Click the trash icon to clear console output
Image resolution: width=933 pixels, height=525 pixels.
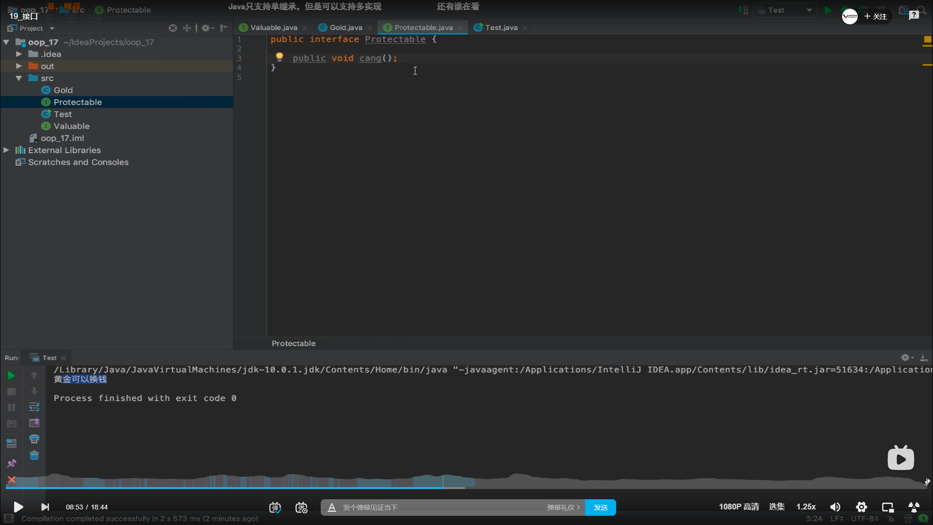click(34, 455)
